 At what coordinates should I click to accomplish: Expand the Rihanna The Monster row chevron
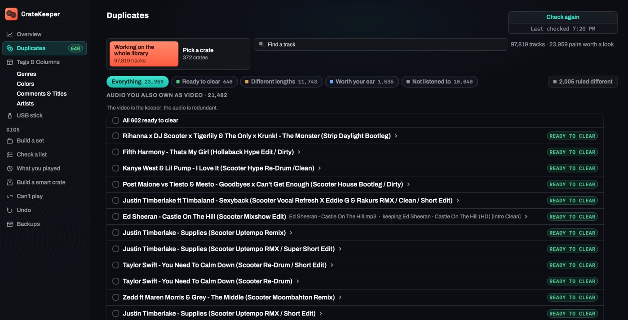point(396,136)
